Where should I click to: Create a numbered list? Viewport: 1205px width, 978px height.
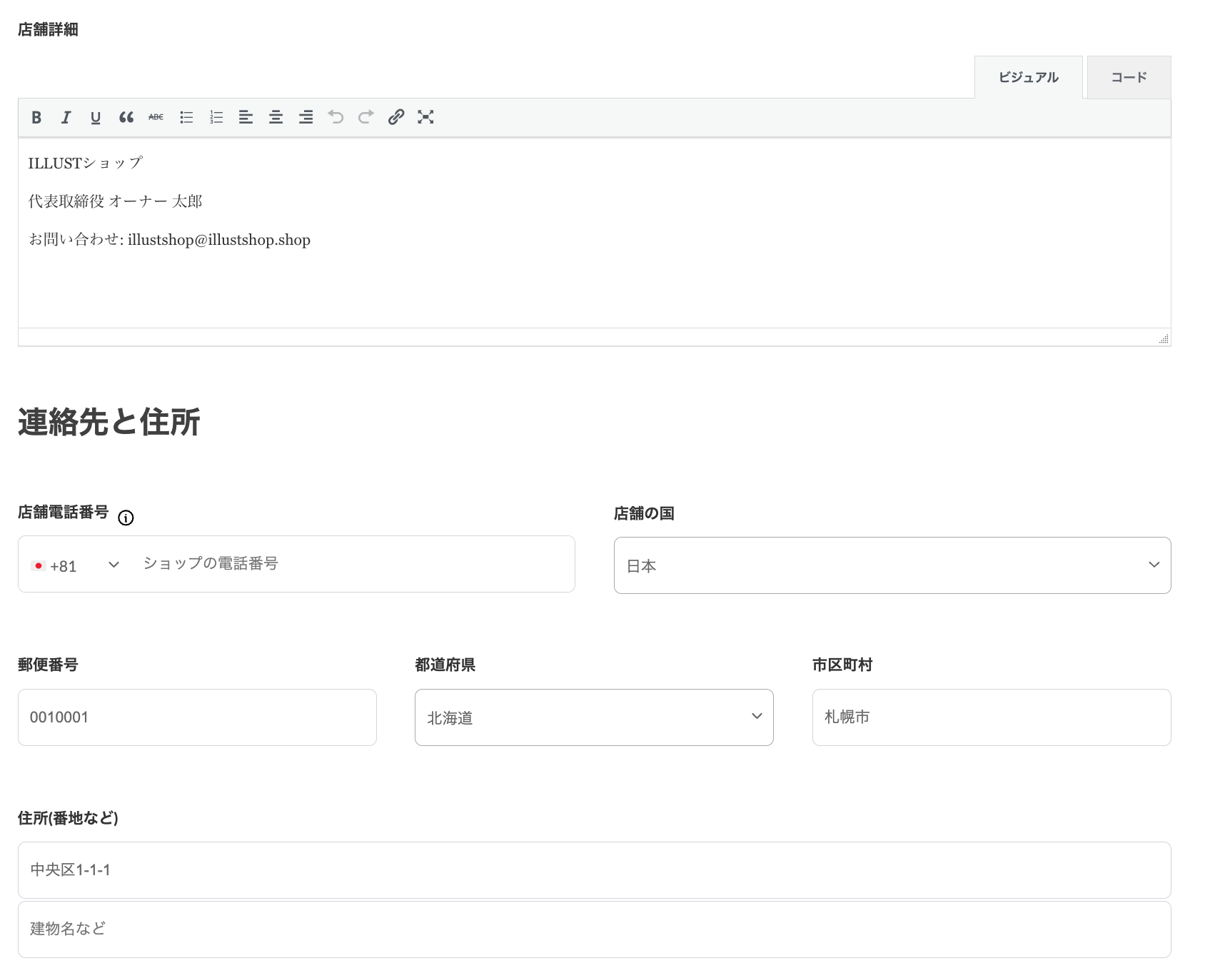click(216, 118)
